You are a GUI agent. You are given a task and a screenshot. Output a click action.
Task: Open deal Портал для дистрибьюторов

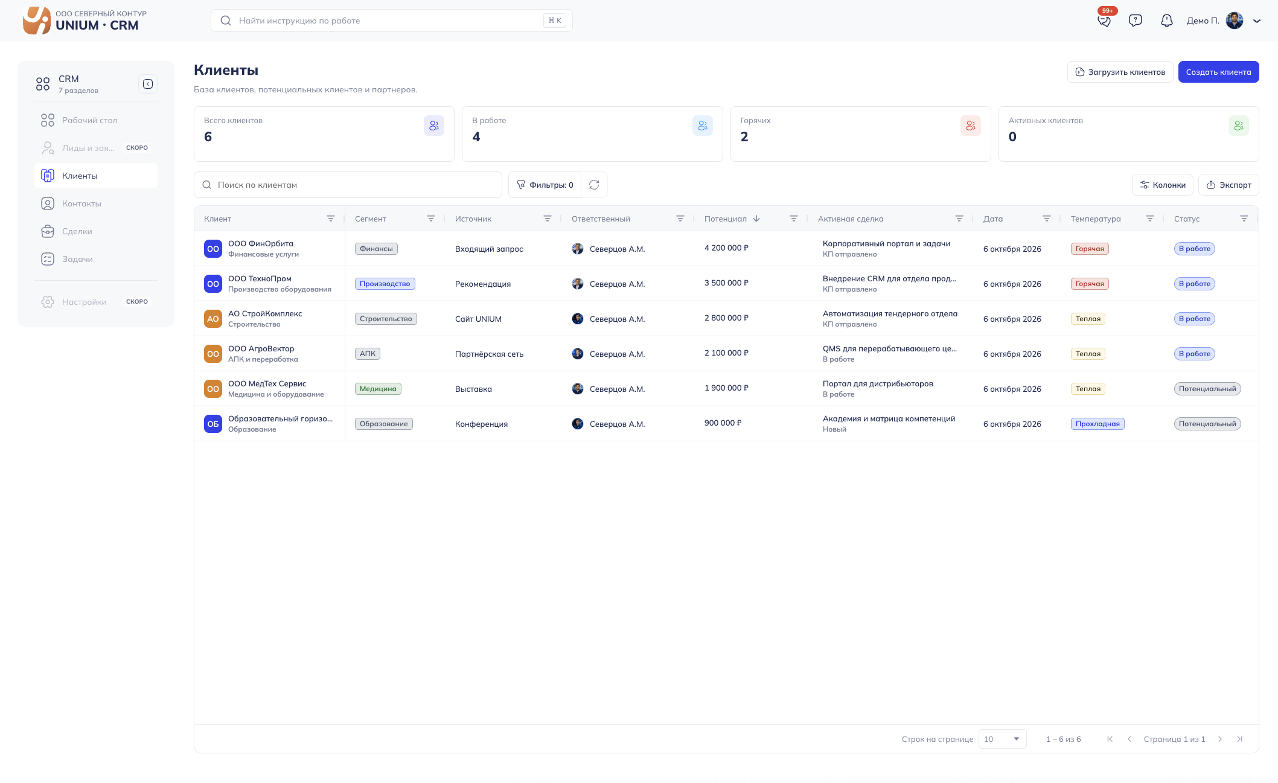click(x=878, y=384)
